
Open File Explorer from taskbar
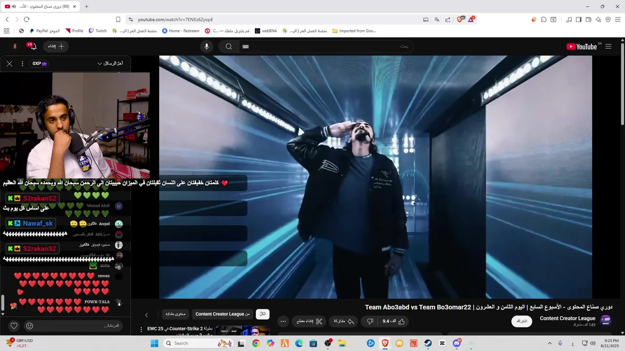pos(342,343)
